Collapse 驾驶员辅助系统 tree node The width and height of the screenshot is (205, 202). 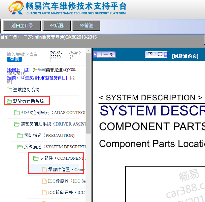click(x=28, y=101)
